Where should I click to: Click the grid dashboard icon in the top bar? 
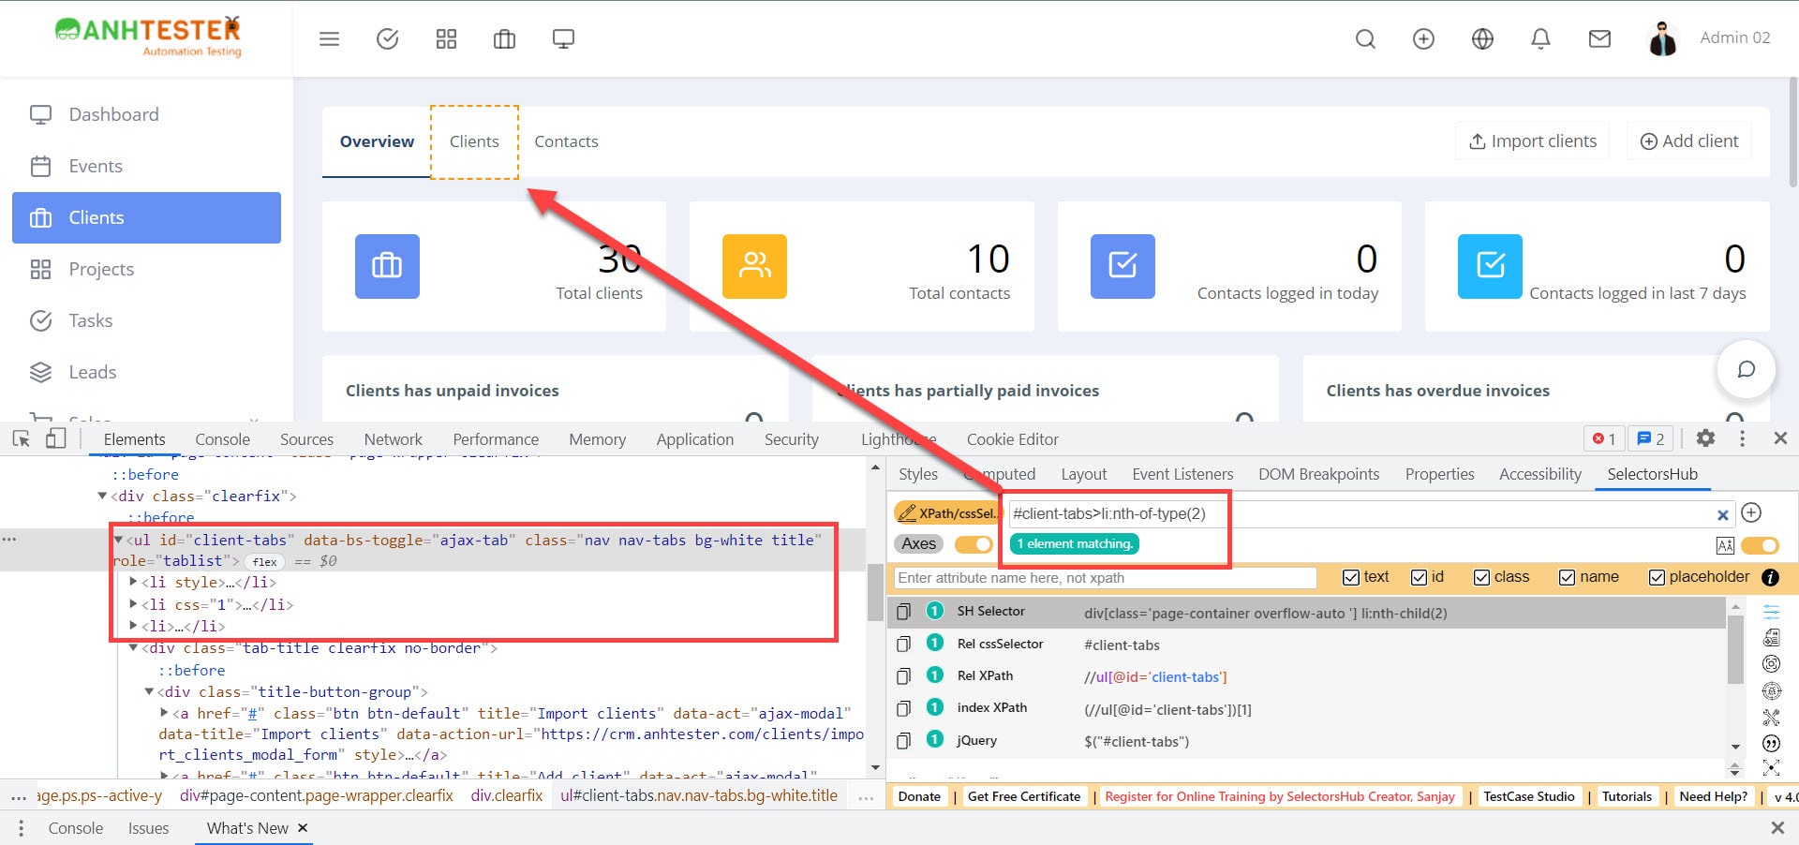tap(446, 38)
